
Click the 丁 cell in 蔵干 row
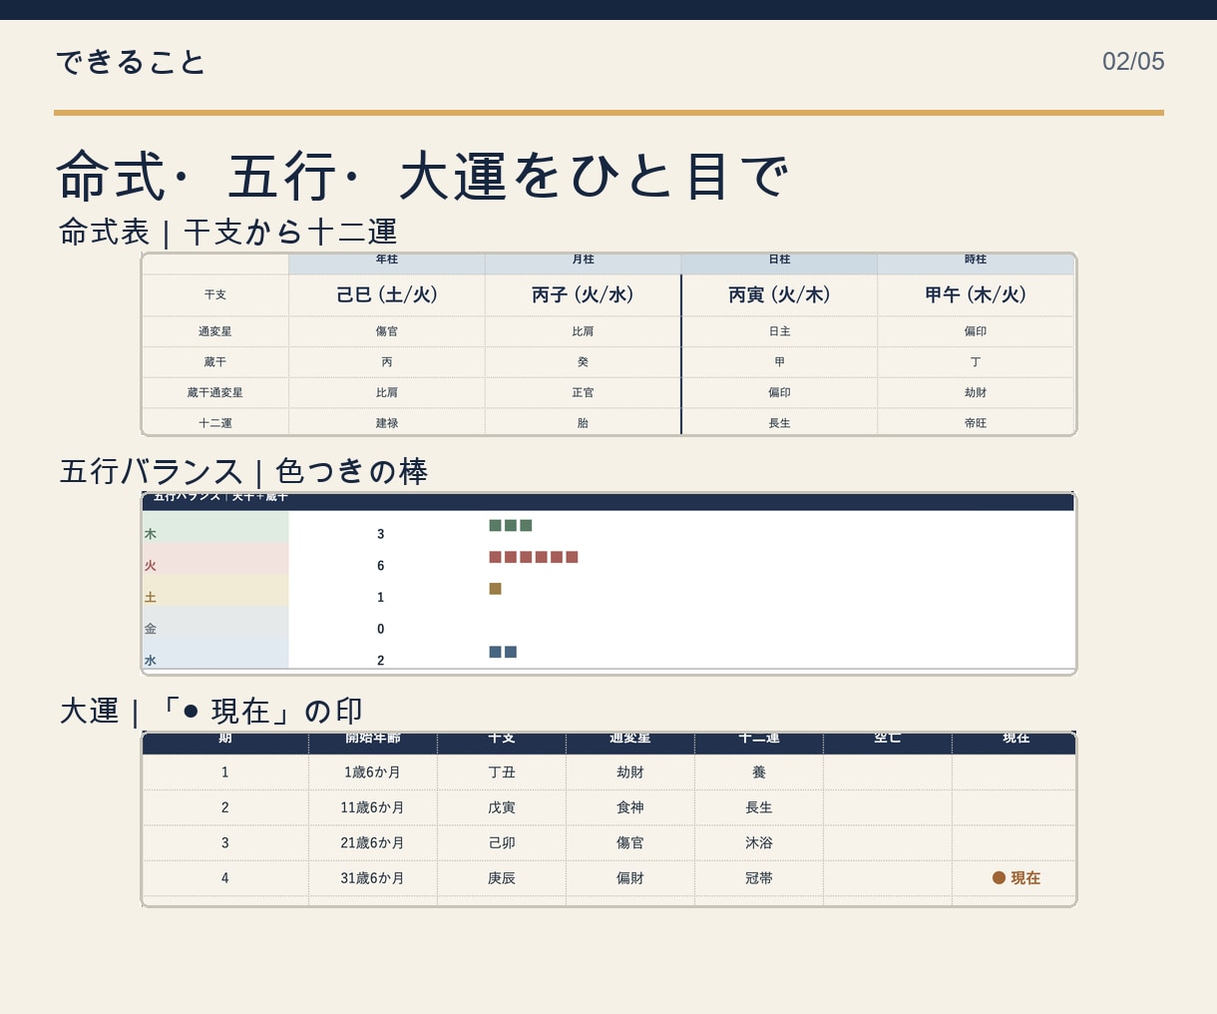pos(976,362)
